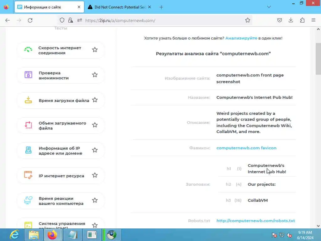Click the 'computernewb.com front page screenshot' image text
This screenshot has height=241, width=321.
(250, 78)
